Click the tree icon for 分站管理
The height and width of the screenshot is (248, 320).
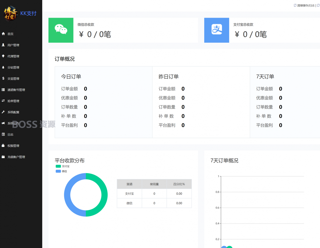pyautogui.click(x=3, y=67)
